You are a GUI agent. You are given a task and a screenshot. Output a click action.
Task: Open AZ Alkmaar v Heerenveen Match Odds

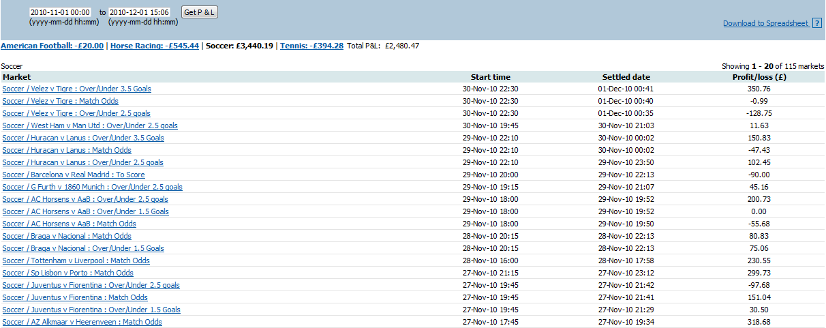pyautogui.click(x=82, y=322)
